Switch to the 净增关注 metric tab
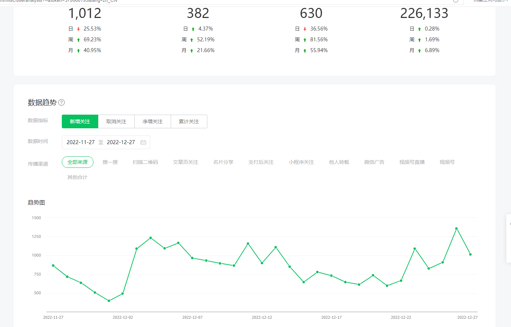The image size is (511, 327). [153, 121]
